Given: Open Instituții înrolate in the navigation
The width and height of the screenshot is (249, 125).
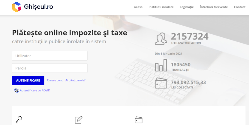Looking at the screenshot, I should pyautogui.click(x=161, y=7).
